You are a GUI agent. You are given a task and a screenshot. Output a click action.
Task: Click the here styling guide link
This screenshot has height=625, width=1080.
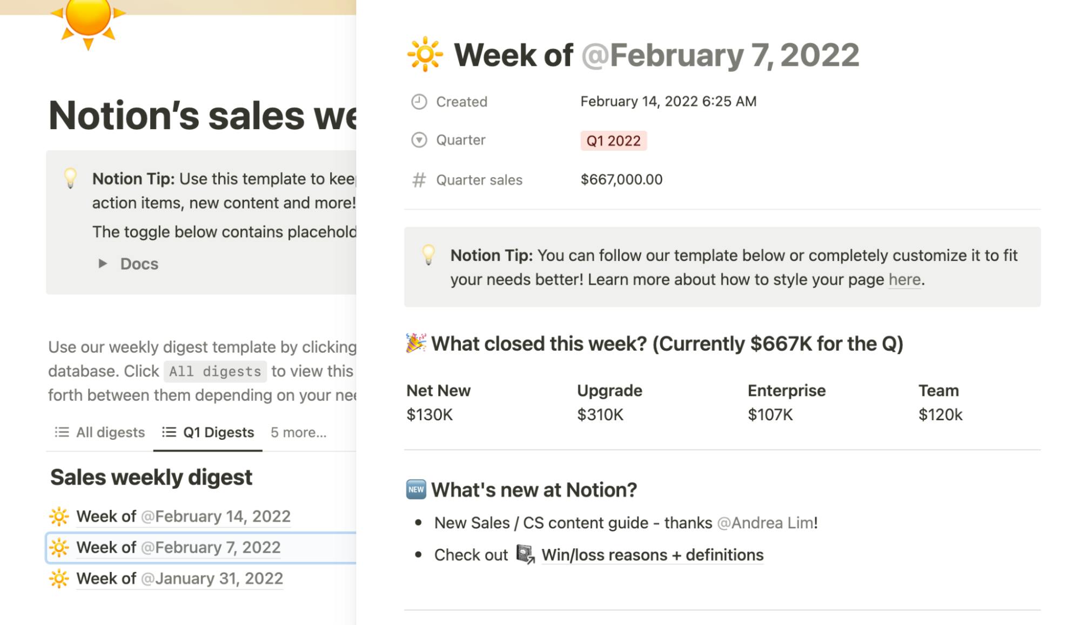(904, 280)
